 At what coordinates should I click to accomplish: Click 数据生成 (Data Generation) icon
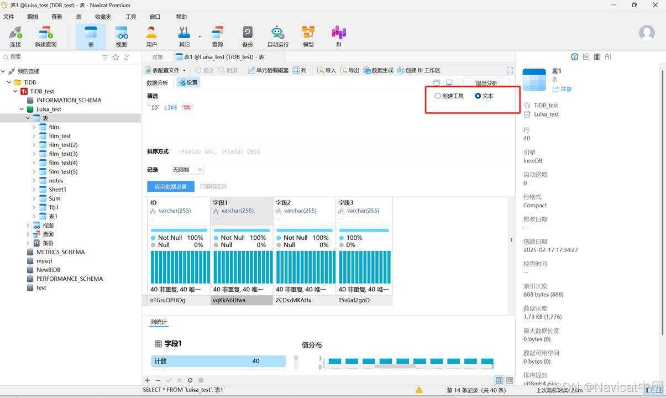point(379,70)
